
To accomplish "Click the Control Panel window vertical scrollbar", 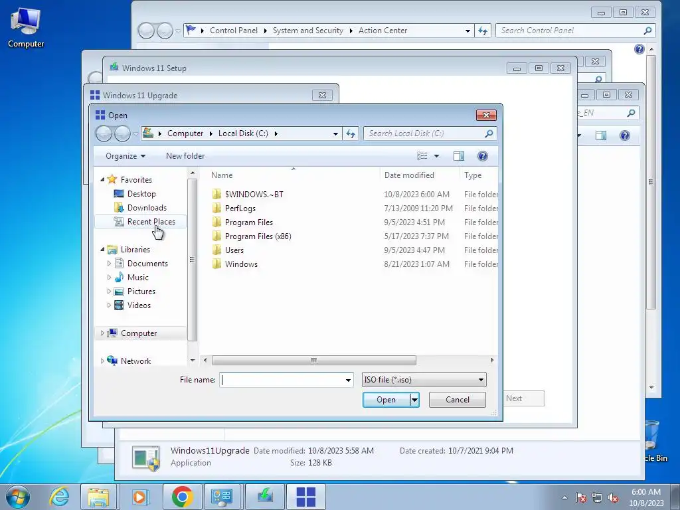I will coord(651,182).
